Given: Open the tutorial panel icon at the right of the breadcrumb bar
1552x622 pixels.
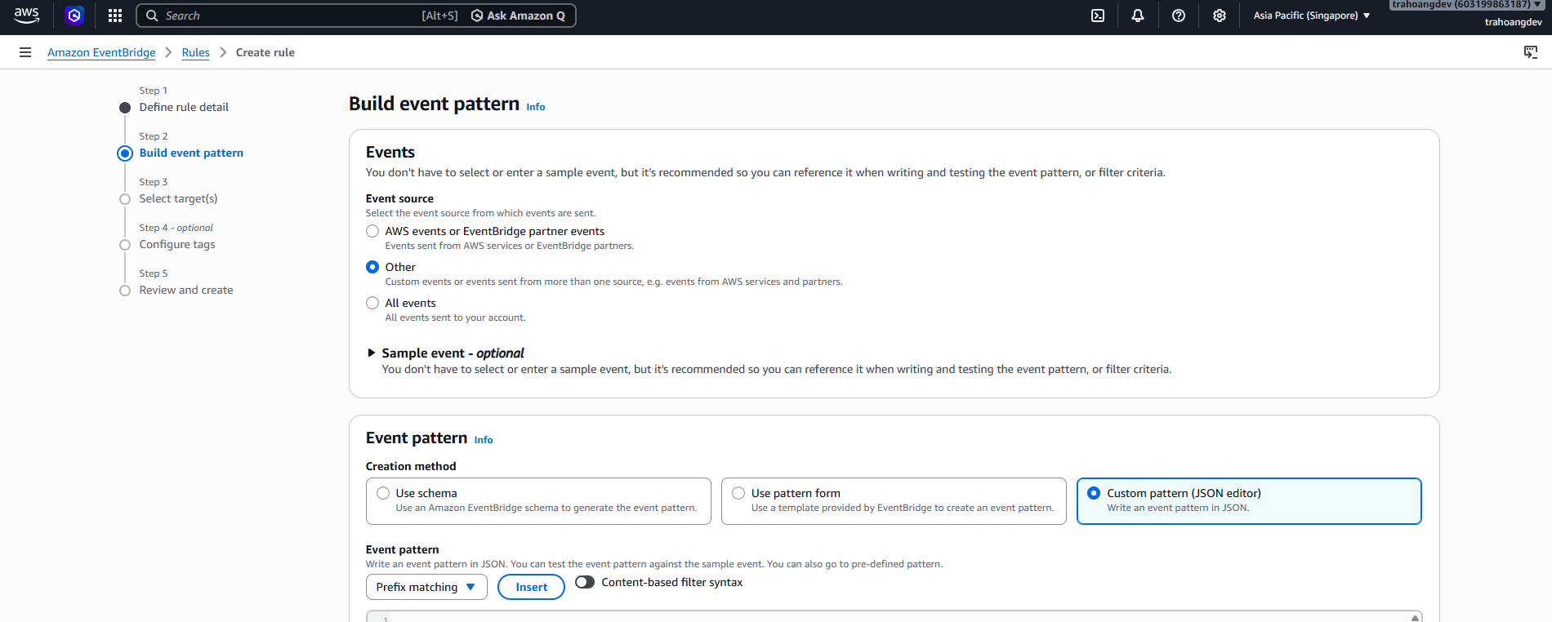Looking at the screenshot, I should [x=1531, y=52].
